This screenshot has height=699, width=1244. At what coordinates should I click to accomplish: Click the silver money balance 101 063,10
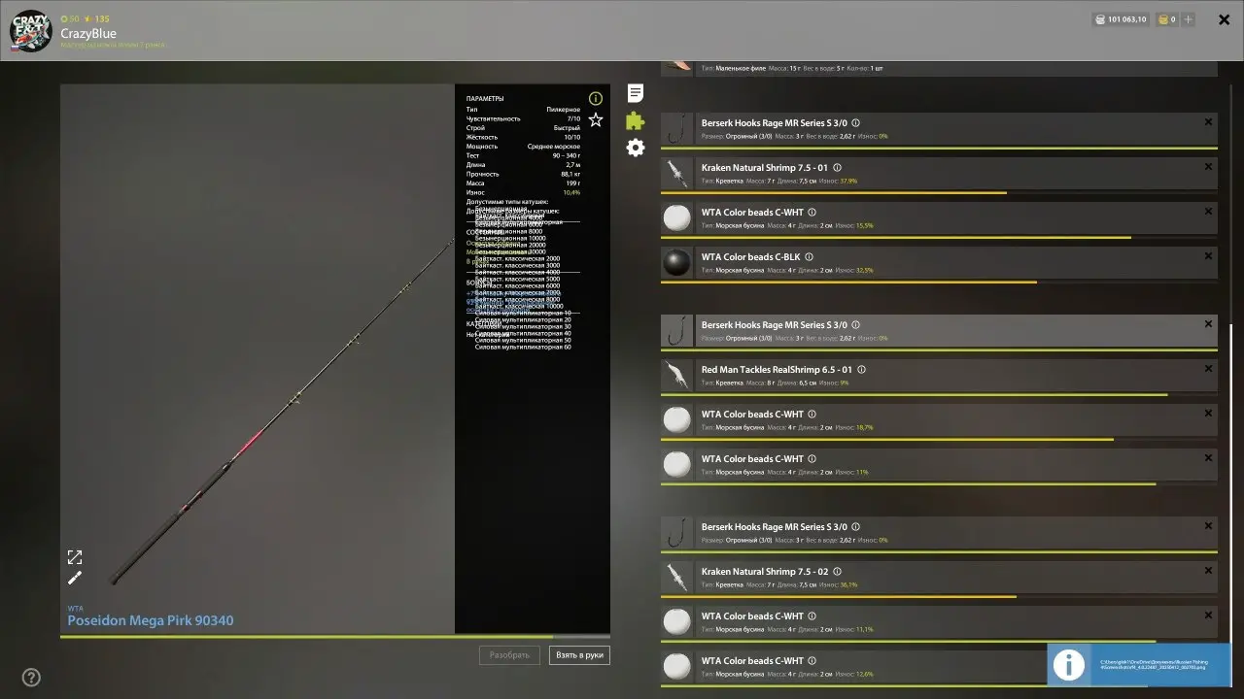[x=1120, y=19]
